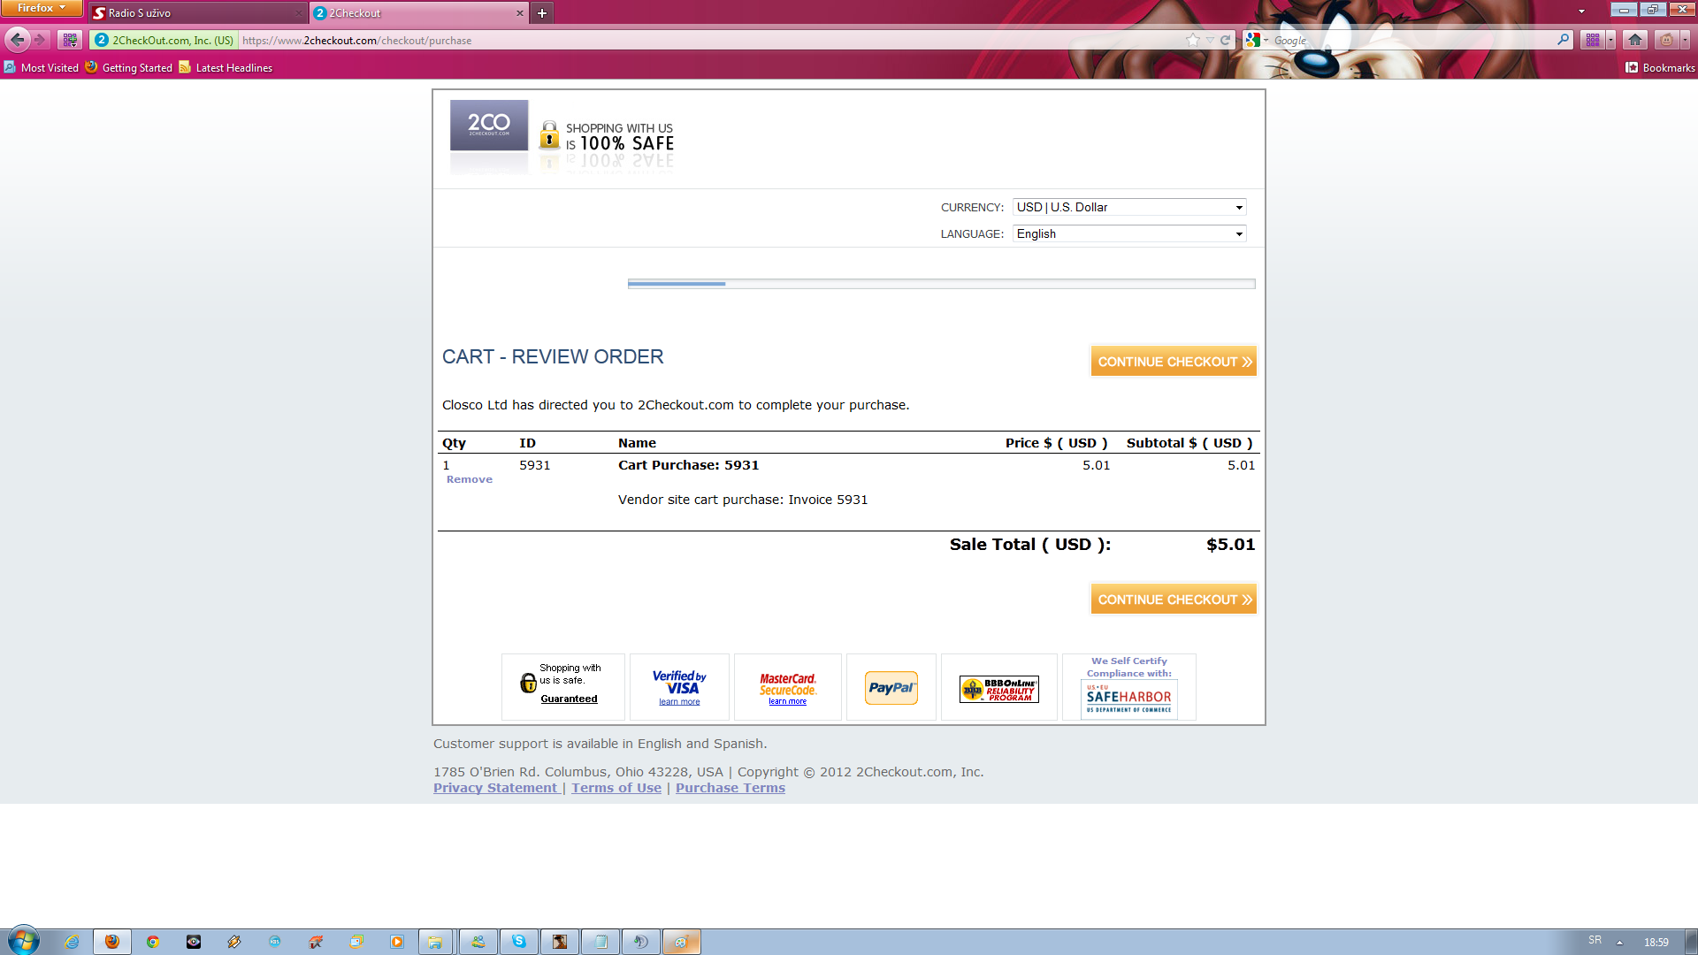Screen dimensions: 1698x955
Task: Go back with the browser back arrow
Action: tap(17, 40)
